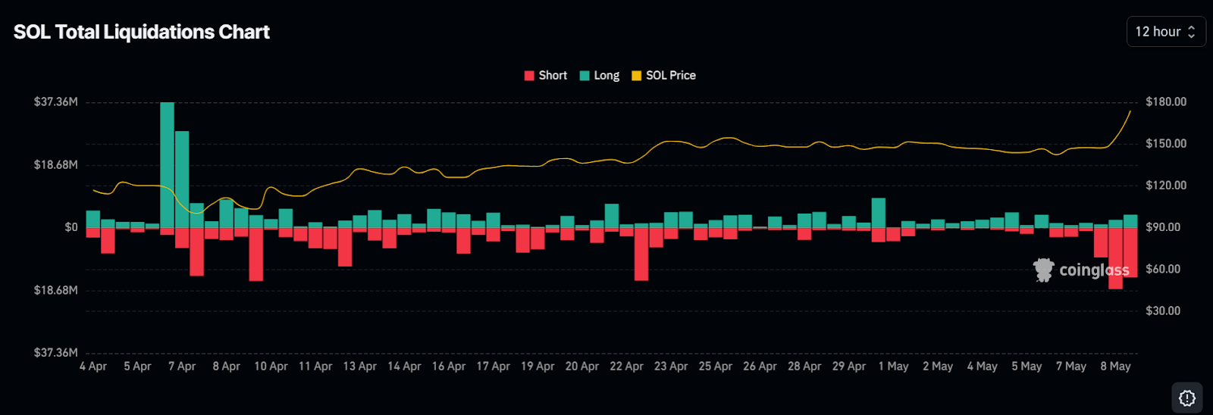Click the $37.36M top liquidation axis label
1213x415 pixels.
pyautogui.click(x=55, y=102)
